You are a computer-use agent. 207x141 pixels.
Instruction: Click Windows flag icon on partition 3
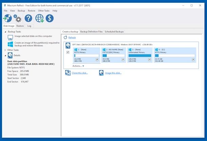pyautogui.click(x=130, y=50)
